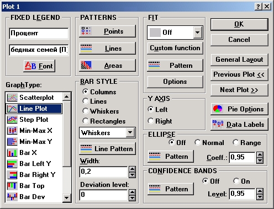Open the Pie Options button
Screen dimensions: 274x209
[x=239, y=109]
